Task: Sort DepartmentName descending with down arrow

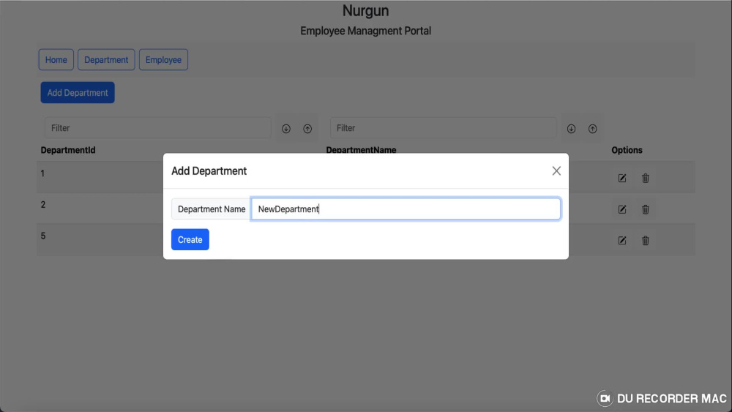Action: (x=571, y=129)
